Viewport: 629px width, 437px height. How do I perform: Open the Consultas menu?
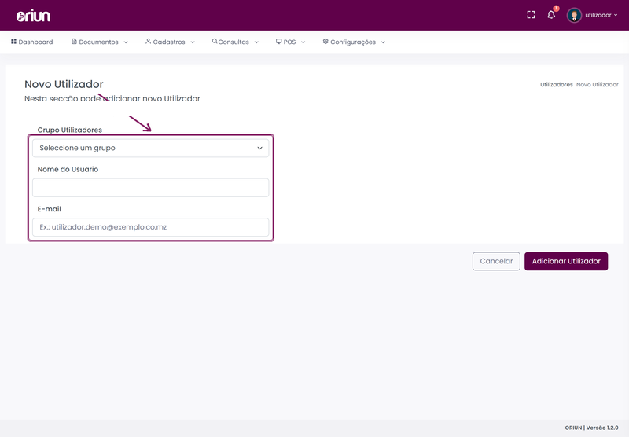tap(235, 42)
